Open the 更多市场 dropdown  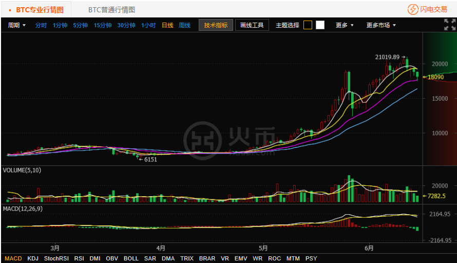pyautogui.click(x=380, y=25)
